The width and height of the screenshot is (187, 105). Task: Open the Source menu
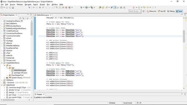[12, 5]
